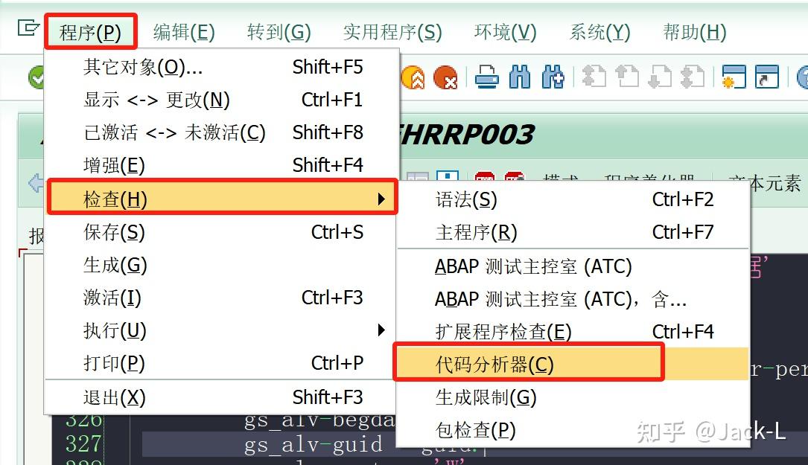Click the red cancel X icon

point(446,78)
